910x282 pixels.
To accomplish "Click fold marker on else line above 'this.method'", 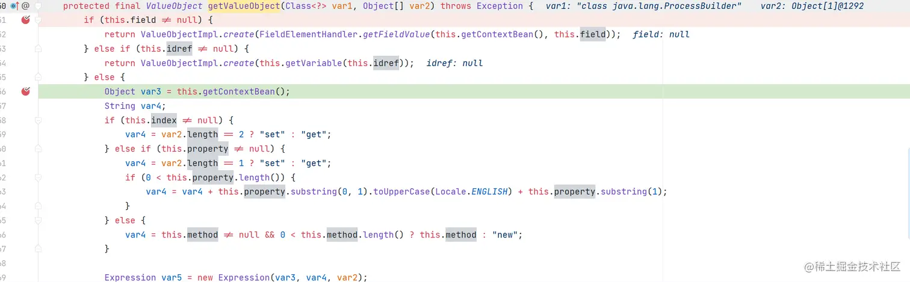I will (x=38, y=220).
